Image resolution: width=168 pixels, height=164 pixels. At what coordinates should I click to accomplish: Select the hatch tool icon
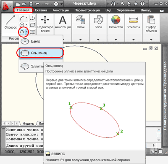tap(32, 32)
